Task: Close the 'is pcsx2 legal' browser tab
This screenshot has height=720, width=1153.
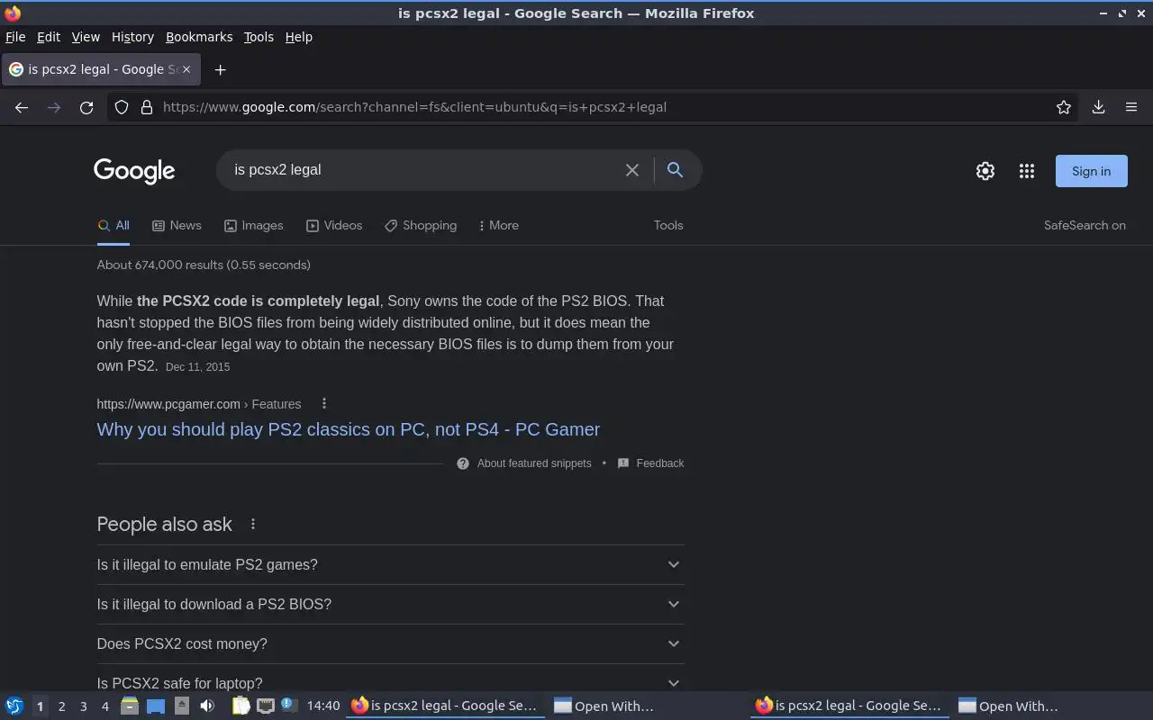Action: (186, 69)
